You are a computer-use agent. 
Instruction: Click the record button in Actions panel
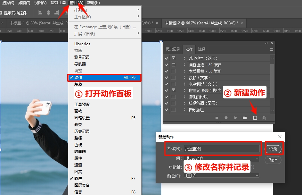226,118
